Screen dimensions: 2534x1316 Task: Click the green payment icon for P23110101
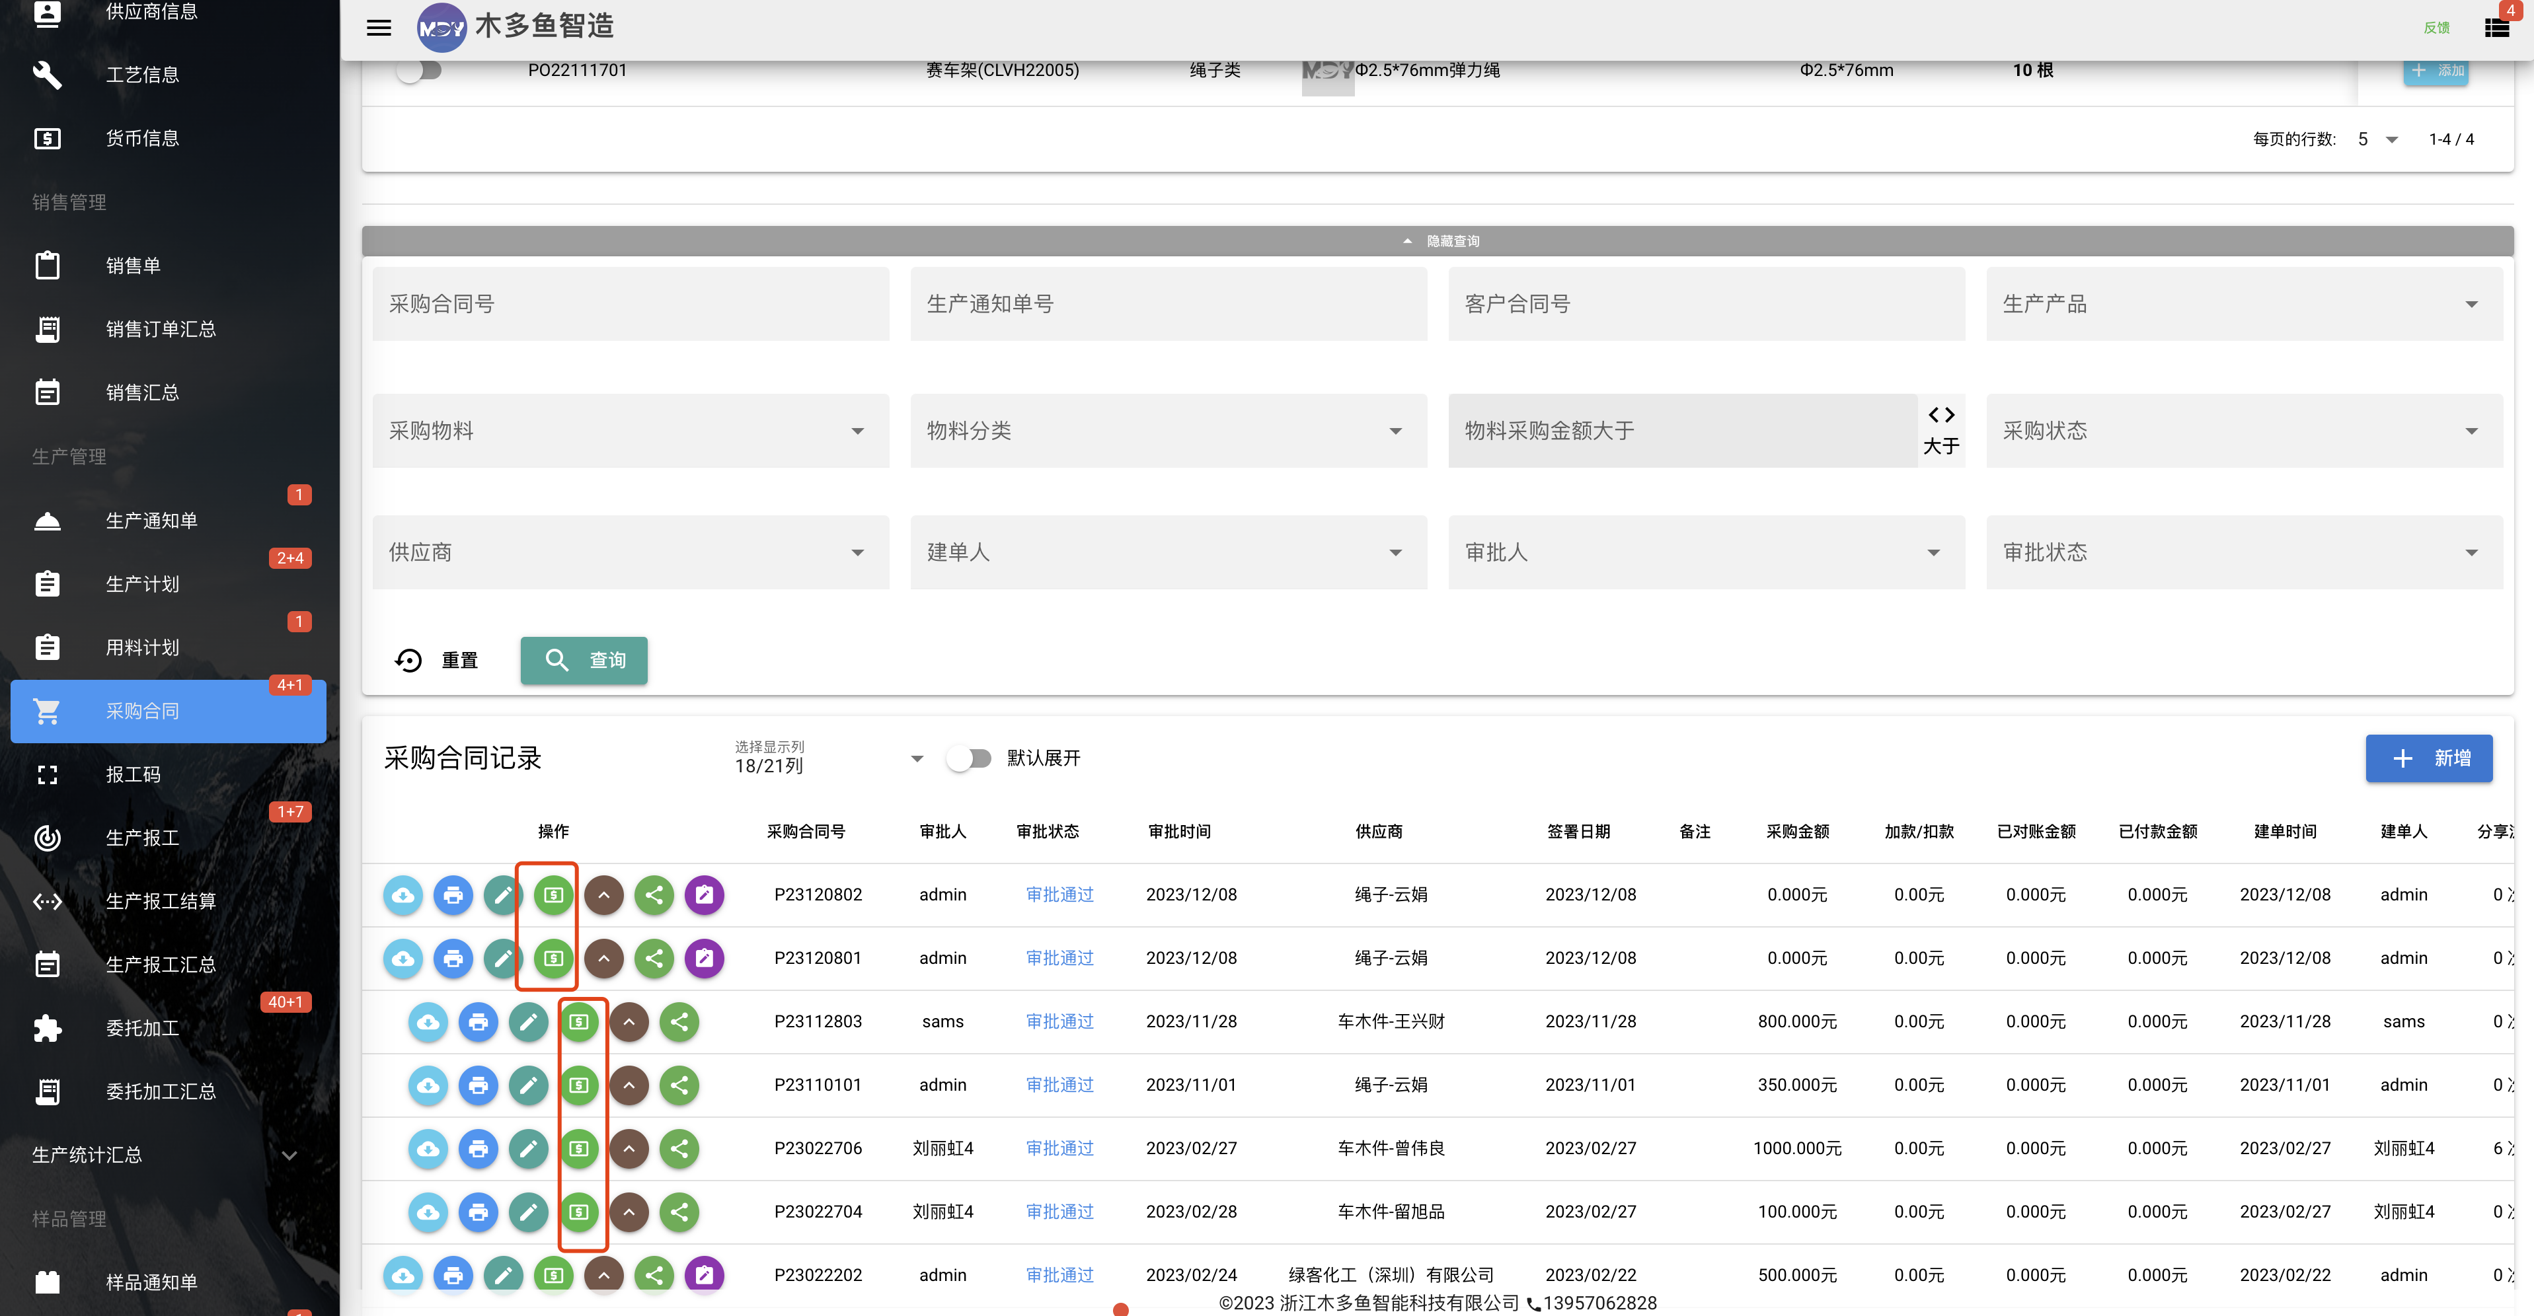pyautogui.click(x=580, y=1086)
